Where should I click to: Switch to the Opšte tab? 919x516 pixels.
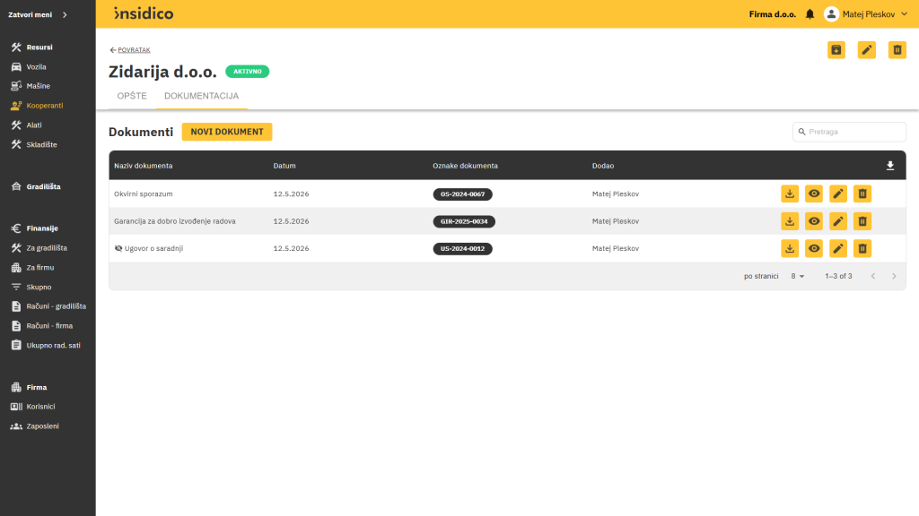132,96
